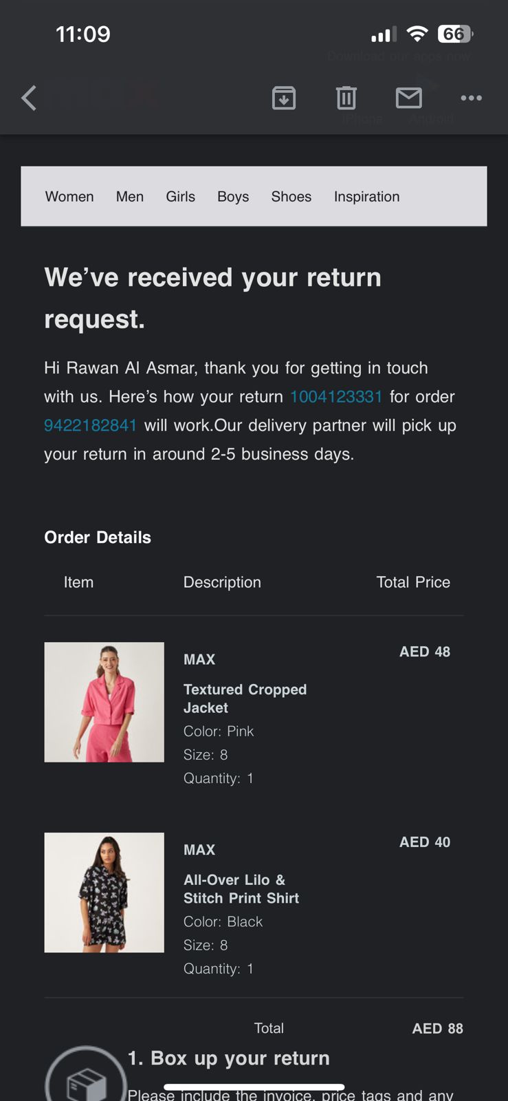508x1101 pixels.
Task: Tap the back arrow icon
Action: point(29,98)
